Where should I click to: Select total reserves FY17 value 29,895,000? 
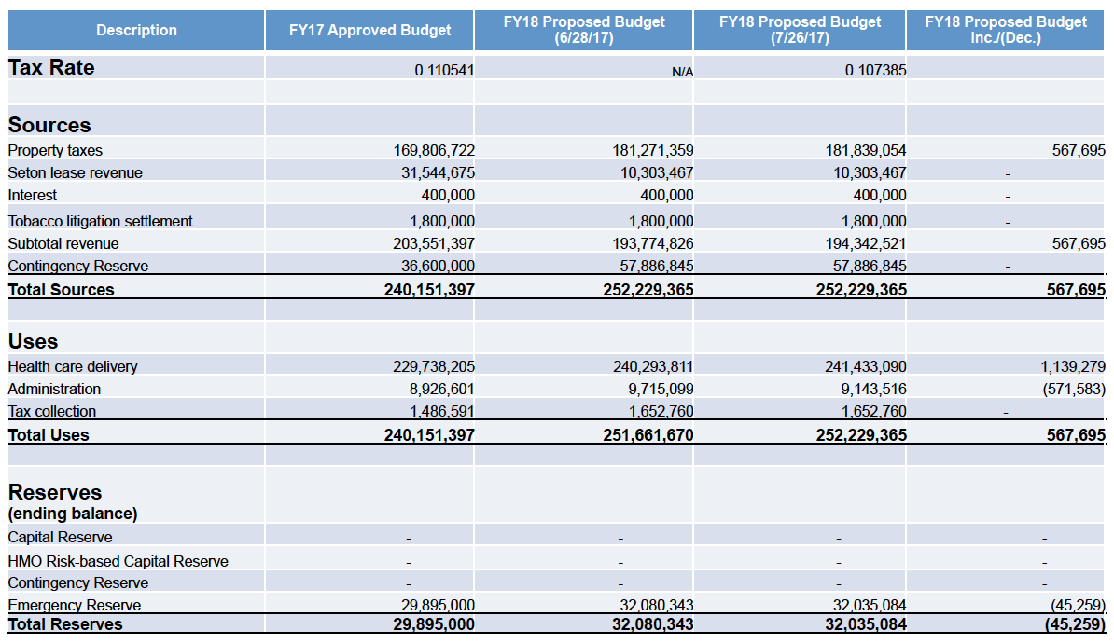(x=434, y=624)
